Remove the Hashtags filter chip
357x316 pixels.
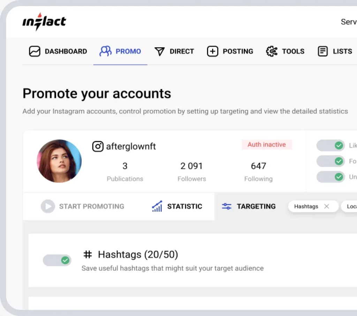(x=327, y=206)
